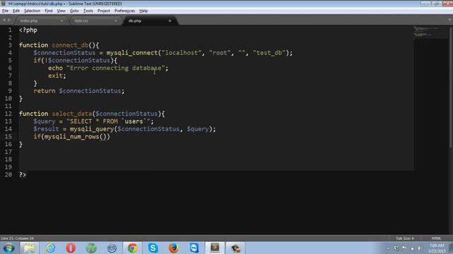Launch Internet Explorer from the taskbar
The image size is (453, 254).
pyautogui.click(x=50, y=248)
